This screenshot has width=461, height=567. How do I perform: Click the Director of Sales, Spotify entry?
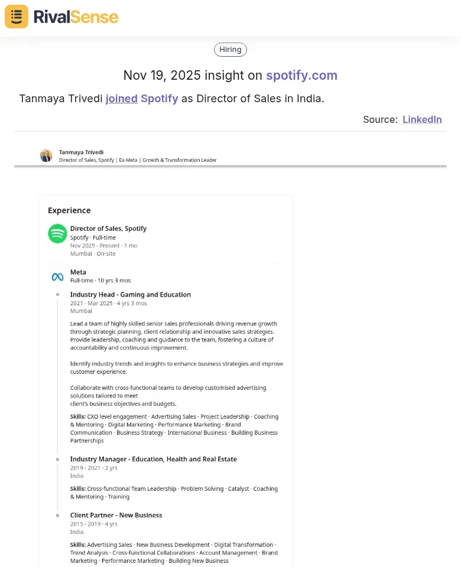point(108,229)
